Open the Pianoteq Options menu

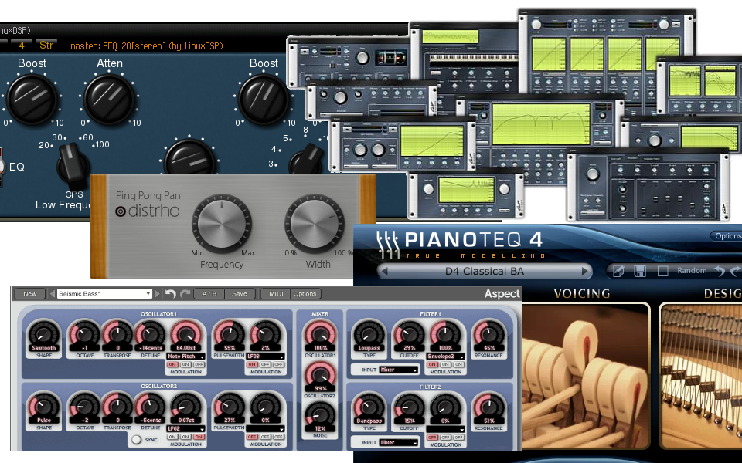tap(727, 236)
